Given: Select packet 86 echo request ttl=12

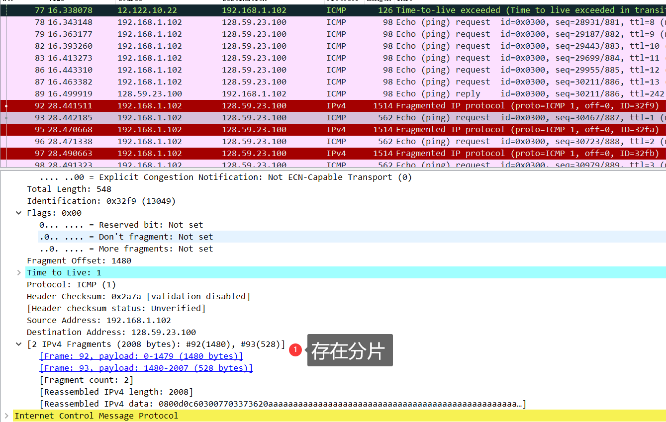Looking at the screenshot, I should coord(333,70).
